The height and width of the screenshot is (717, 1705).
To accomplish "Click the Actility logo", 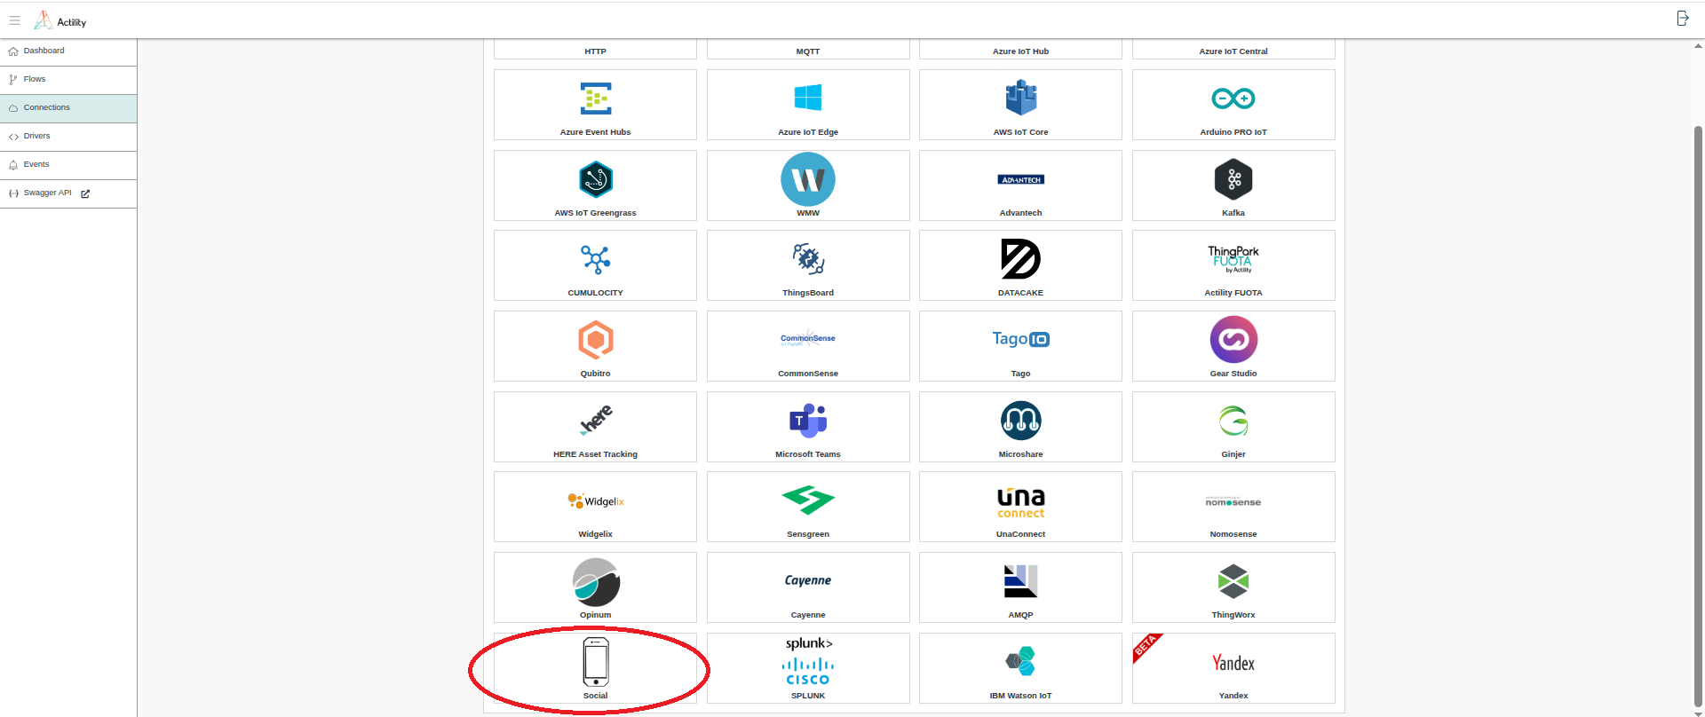I will (x=60, y=20).
